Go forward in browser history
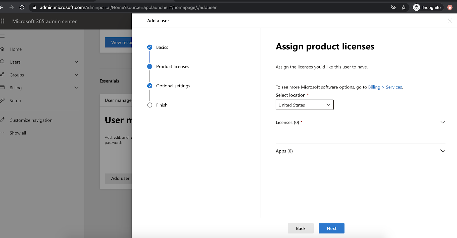Screen dimensions: 457x238 [11, 7]
